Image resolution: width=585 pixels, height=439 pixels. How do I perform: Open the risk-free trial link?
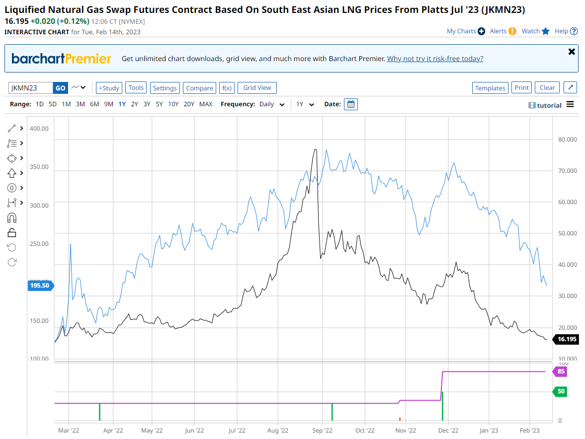(435, 59)
